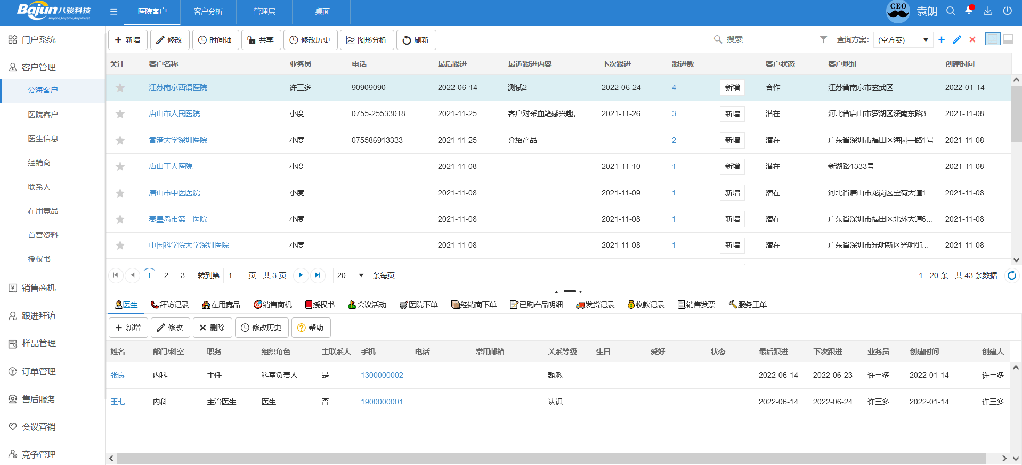Open the 拜访记录 detail tab
This screenshot has width=1022, height=465.
169,305
